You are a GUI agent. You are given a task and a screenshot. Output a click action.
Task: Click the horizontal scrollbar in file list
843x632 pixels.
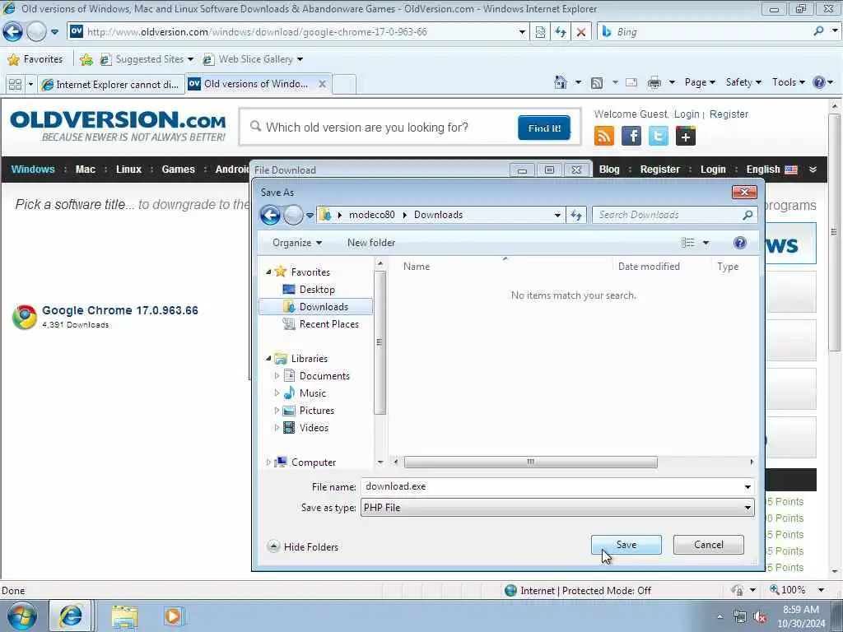pyautogui.click(x=530, y=462)
